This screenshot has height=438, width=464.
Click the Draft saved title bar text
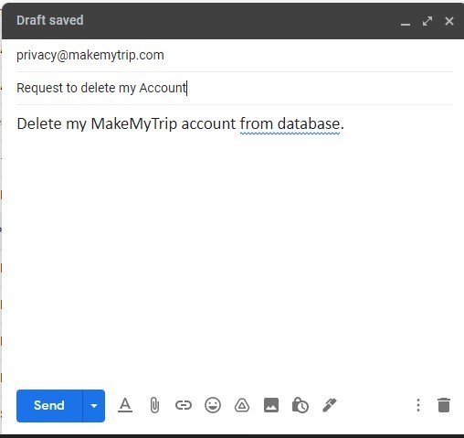click(50, 20)
